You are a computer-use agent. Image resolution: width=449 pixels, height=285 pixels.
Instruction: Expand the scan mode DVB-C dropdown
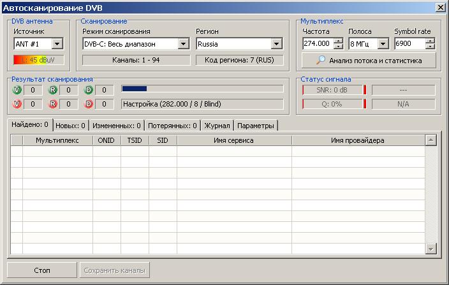[x=184, y=44]
